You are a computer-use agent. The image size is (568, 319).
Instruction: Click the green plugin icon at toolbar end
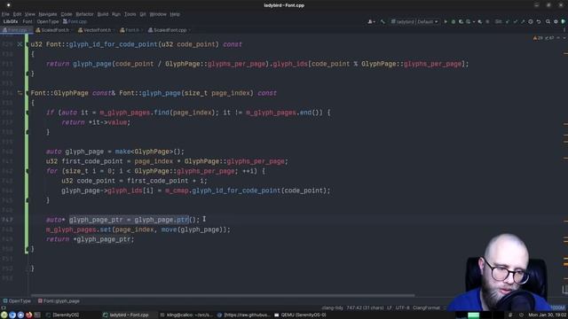[x=563, y=21]
